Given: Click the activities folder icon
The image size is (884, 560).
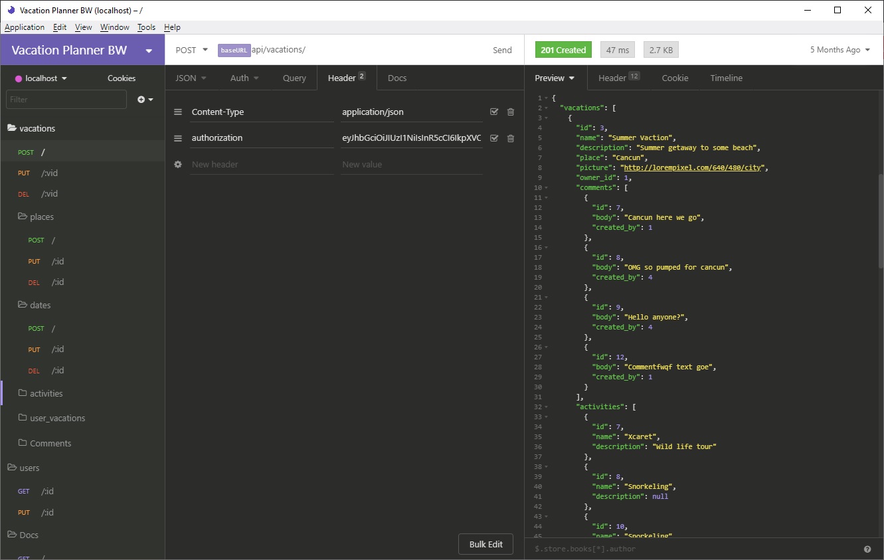Looking at the screenshot, I should 23,393.
